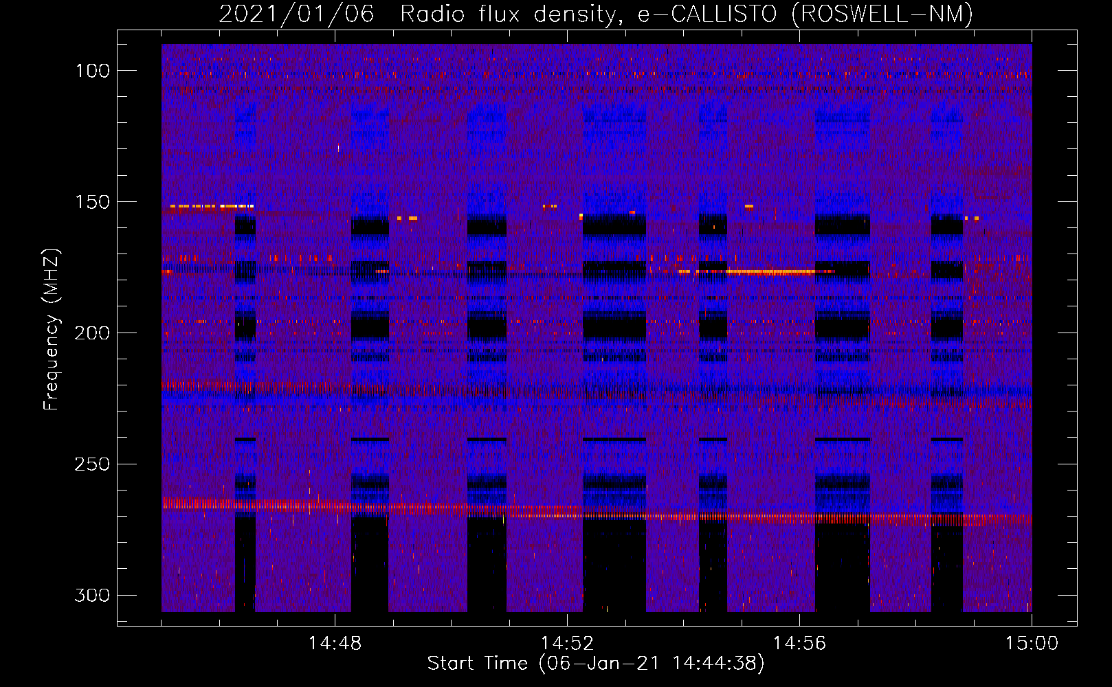Click the date 2021/01/06 in the title
The width and height of the screenshot is (1112, 687).
point(296,14)
